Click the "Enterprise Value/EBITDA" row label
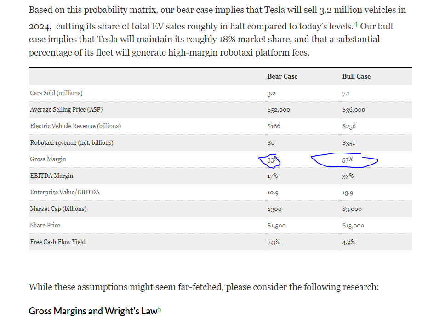Screen dimensions: 428x324 point(65,192)
